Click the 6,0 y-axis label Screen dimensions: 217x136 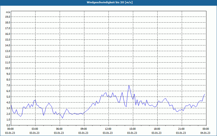[8, 91]
